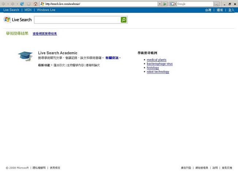Viewport: 238px width, 179px height.
Task: Open the 'medical plants' example search
Action: click(x=156, y=60)
